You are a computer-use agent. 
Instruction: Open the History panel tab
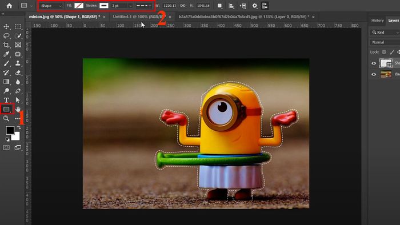click(x=377, y=21)
